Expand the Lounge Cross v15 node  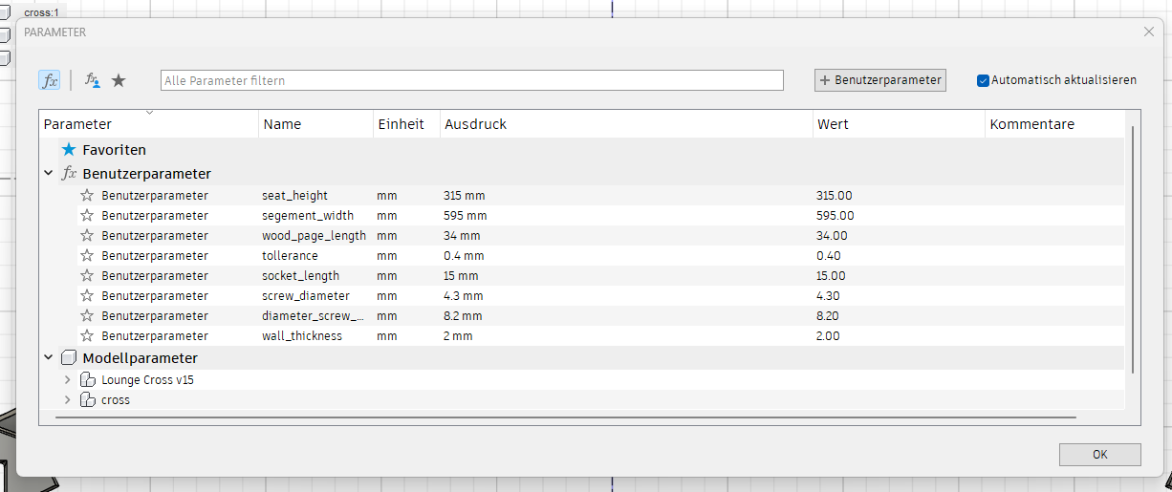[x=67, y=379]
